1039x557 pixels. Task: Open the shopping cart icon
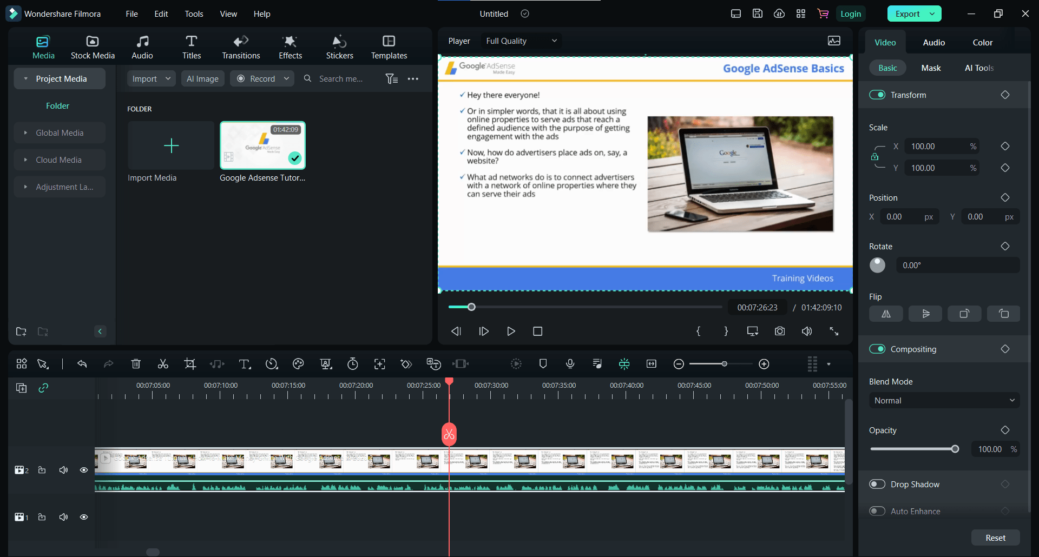(x=823, y=14)
